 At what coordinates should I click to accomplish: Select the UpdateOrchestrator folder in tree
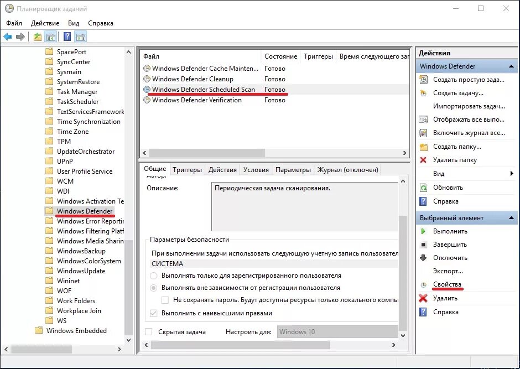coord(86,152)
